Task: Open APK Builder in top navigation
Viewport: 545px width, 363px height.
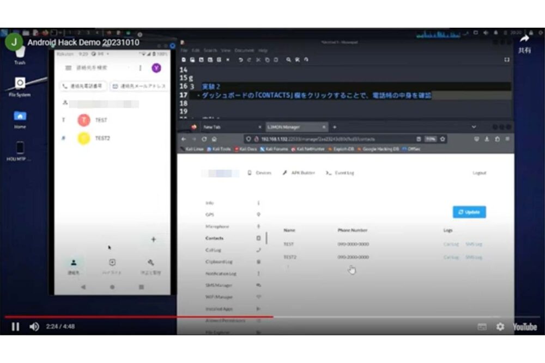Action: tap(299, 173)
